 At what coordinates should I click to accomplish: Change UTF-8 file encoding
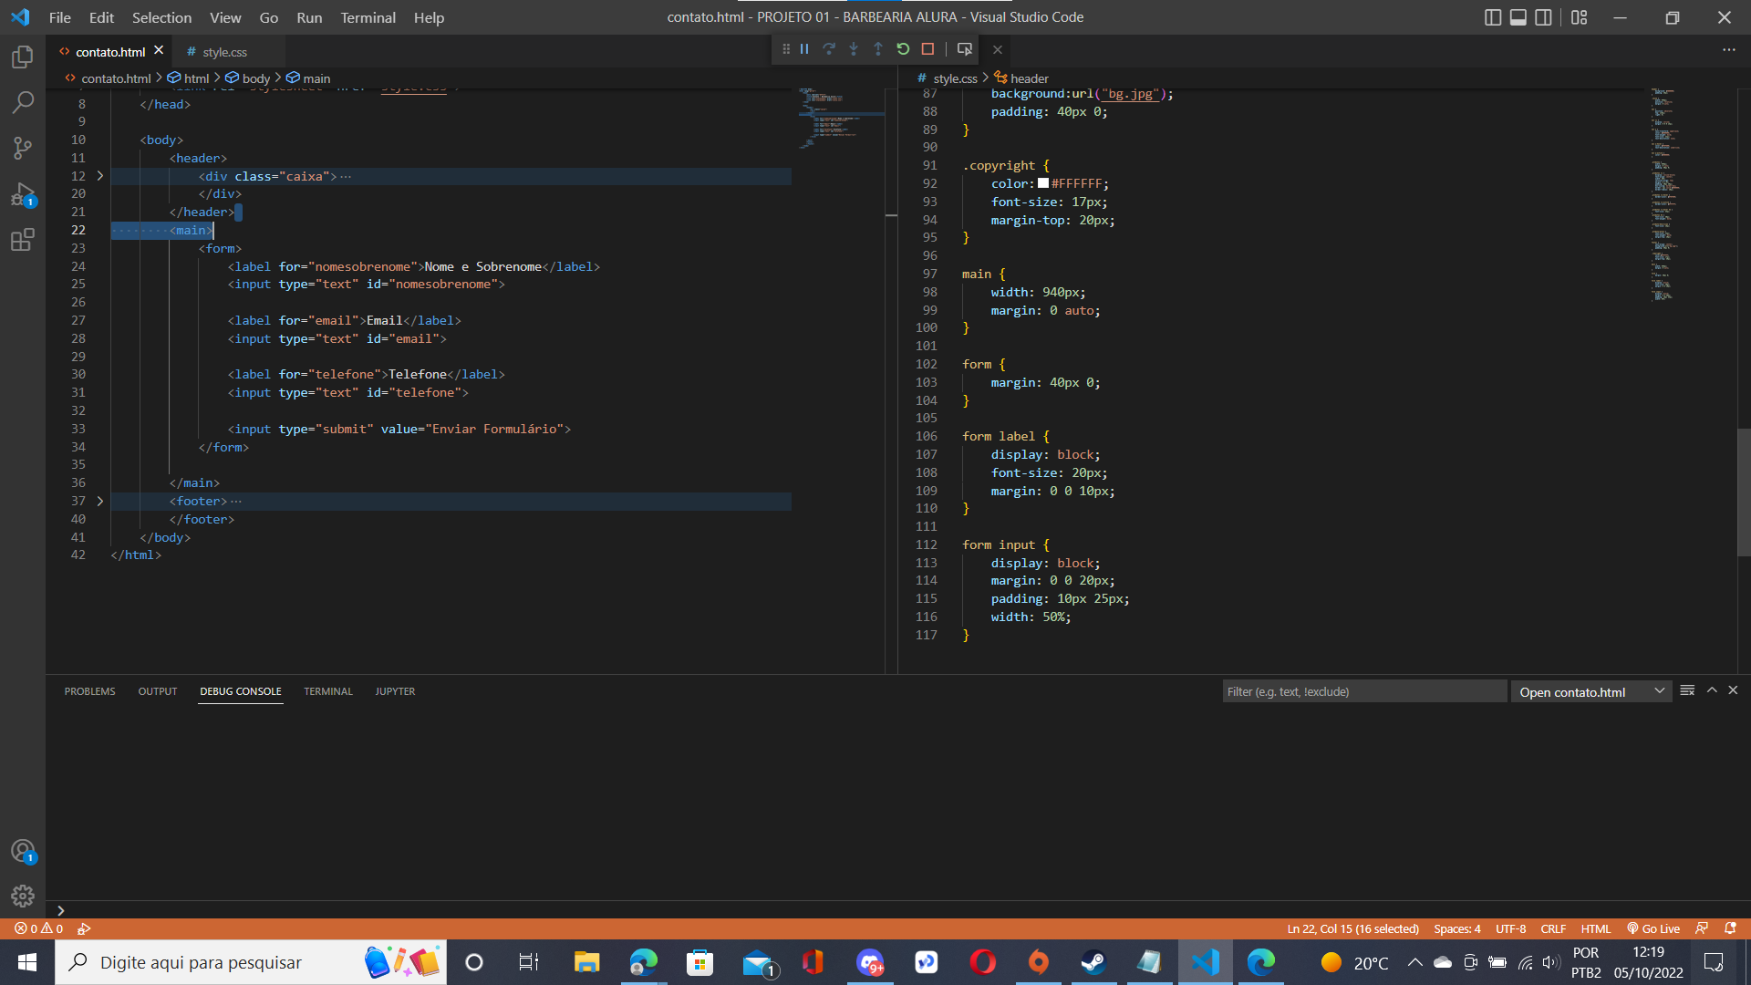click(x=1510, y=928)
